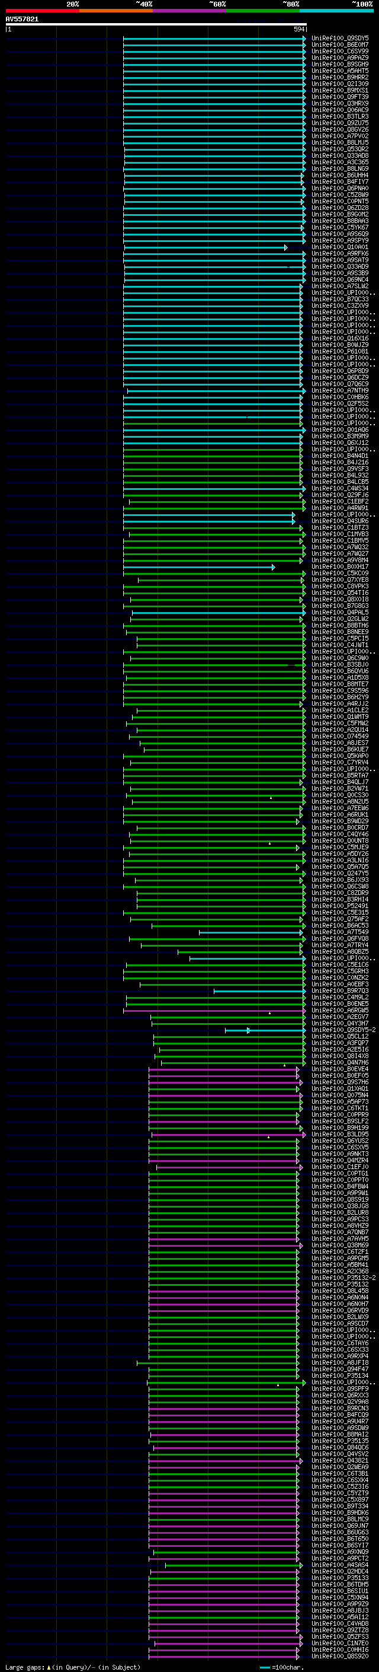Select label UniRef100_Q4PAL5

pos(340,612)
